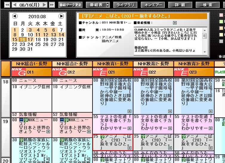Go to previous day using date arrow
This screenshot has width=225, height=163.
(15, 5)
